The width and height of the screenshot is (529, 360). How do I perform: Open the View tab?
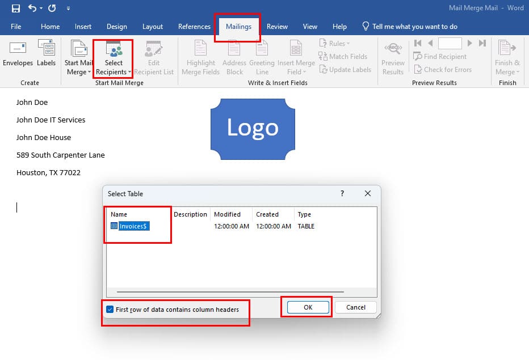pos(310,26)
